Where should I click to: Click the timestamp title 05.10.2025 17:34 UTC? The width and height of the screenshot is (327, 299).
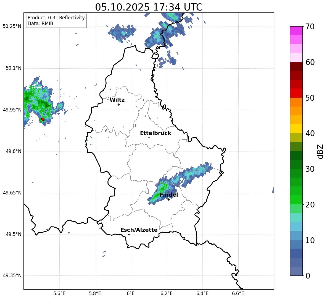(x=149, y=7)
